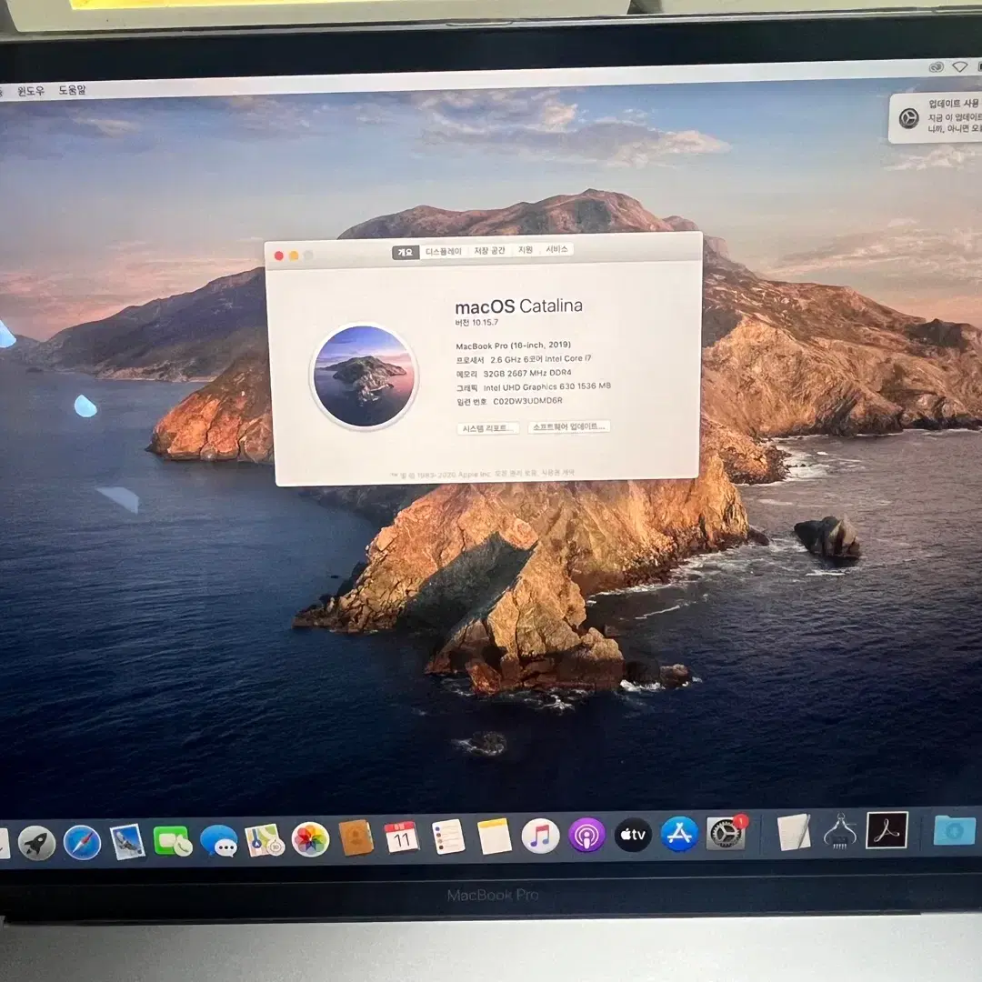The image size is (982, 982).
Task: Open Maps from the Dock
Action: click(265, 840)
